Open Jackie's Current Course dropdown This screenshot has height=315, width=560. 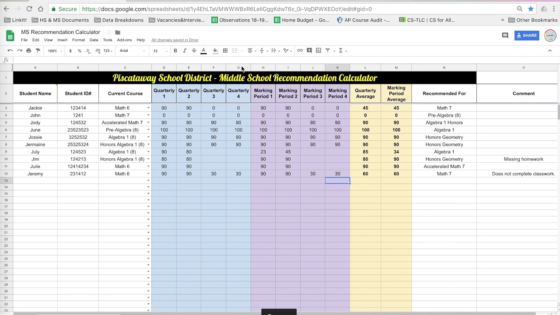coord(148,108)
